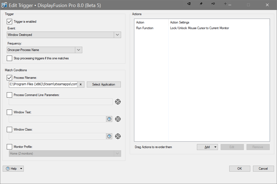Click the help icon beside the Window Text field
The image size is (277, 184).
point(109,119)
